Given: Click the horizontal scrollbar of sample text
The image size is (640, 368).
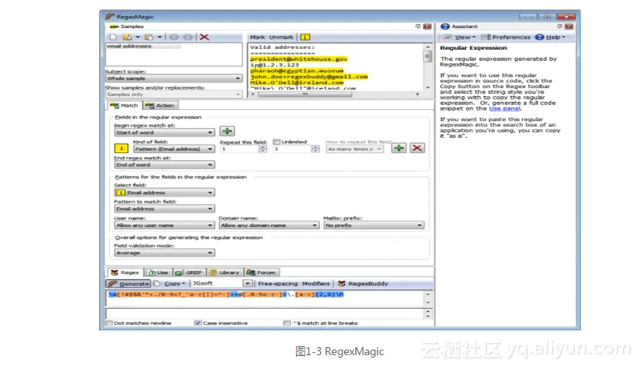Looking at the screenshot, I should 305,95.
